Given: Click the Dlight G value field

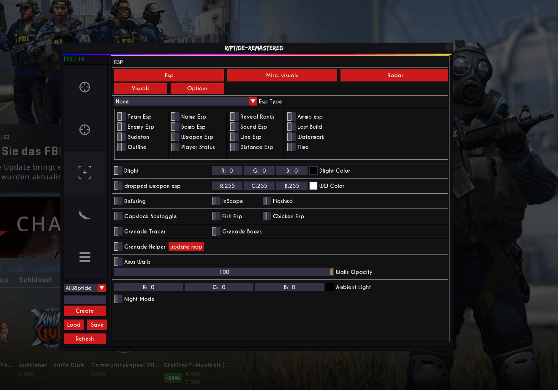Looking at the screenshot, I should [x=259, y=171].
